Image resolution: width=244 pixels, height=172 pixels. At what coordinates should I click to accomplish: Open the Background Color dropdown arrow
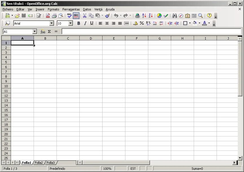pos(199,23)
